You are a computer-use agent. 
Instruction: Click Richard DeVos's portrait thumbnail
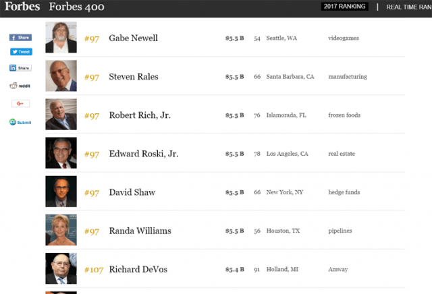[61, 269]
